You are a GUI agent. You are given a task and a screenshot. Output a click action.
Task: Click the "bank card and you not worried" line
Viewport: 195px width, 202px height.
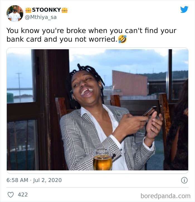(x=62, y=39)
